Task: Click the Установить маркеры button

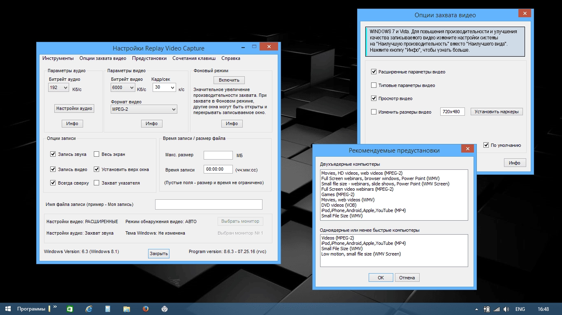Action: point(497,112)
